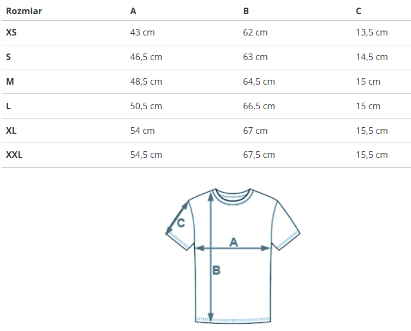Click the letter A width label on shirt

pos(234,241)
